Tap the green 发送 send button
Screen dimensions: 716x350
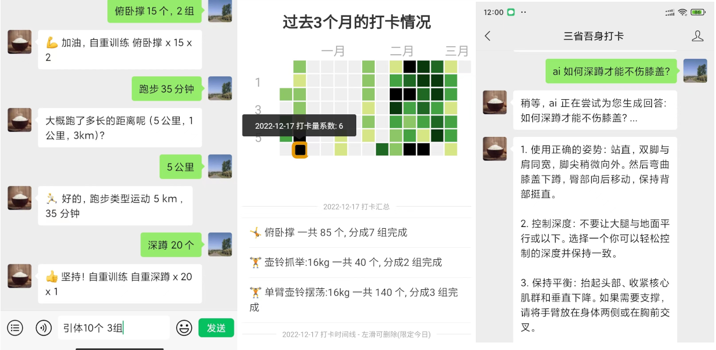[217, 328]
